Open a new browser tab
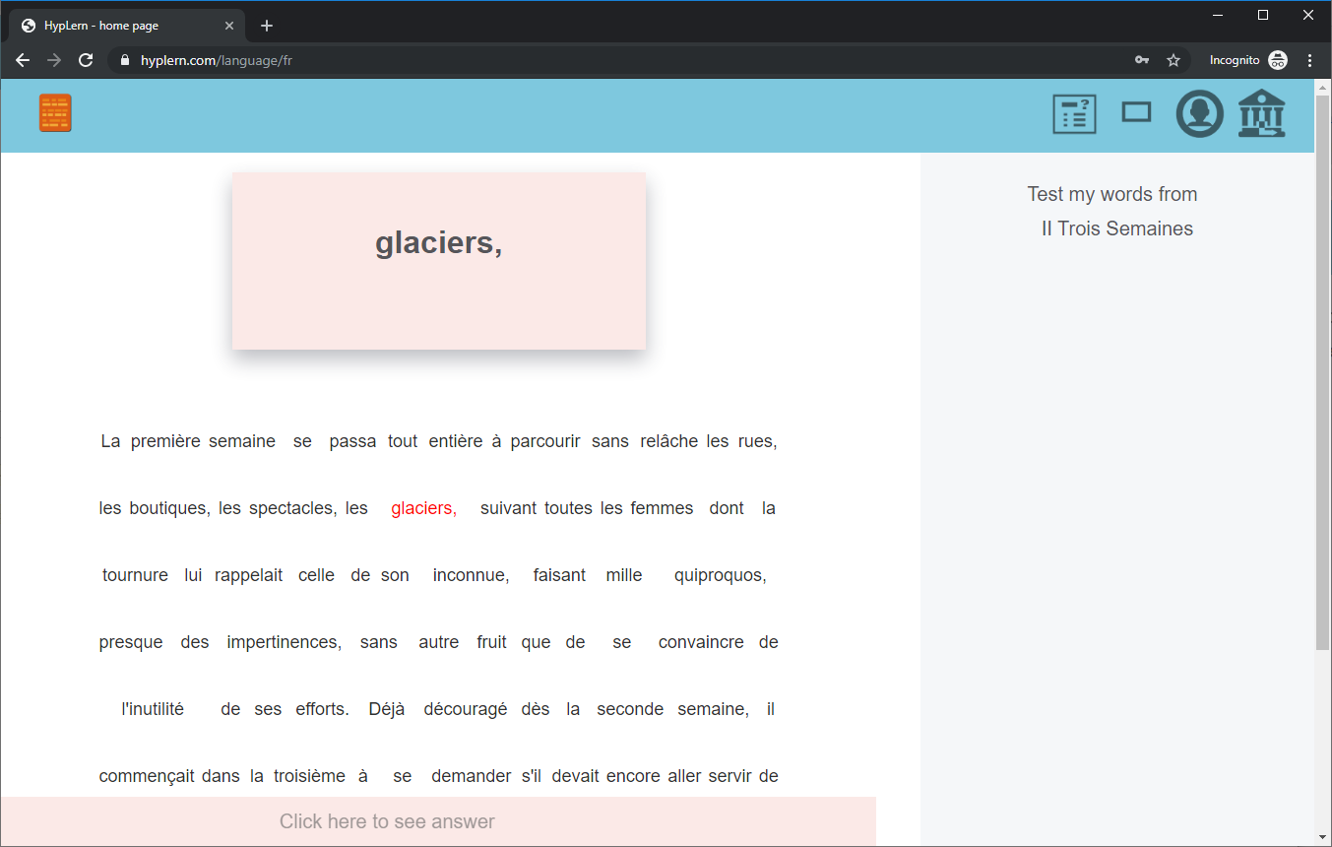Viewport: 1332px width, 847px height. point(267,26)
